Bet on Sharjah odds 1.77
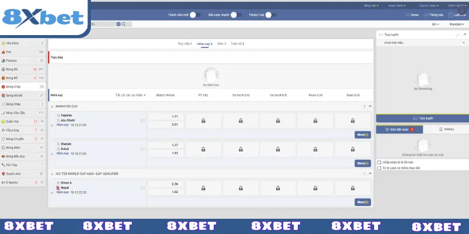The image size is (469, 234). pyautogui.click(x=166, y=145)
